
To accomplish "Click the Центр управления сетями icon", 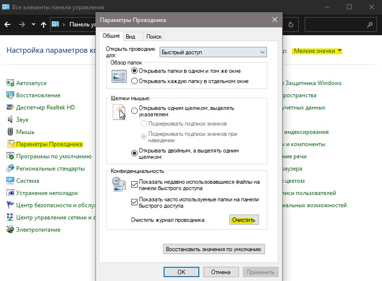I will (x=10, y=217).
